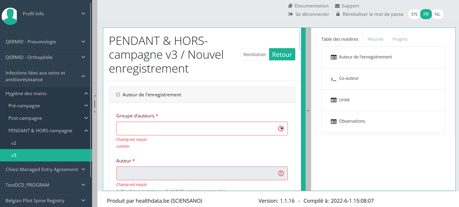Switch language to NL
The image size is (459, 207).
click(437, 14)
